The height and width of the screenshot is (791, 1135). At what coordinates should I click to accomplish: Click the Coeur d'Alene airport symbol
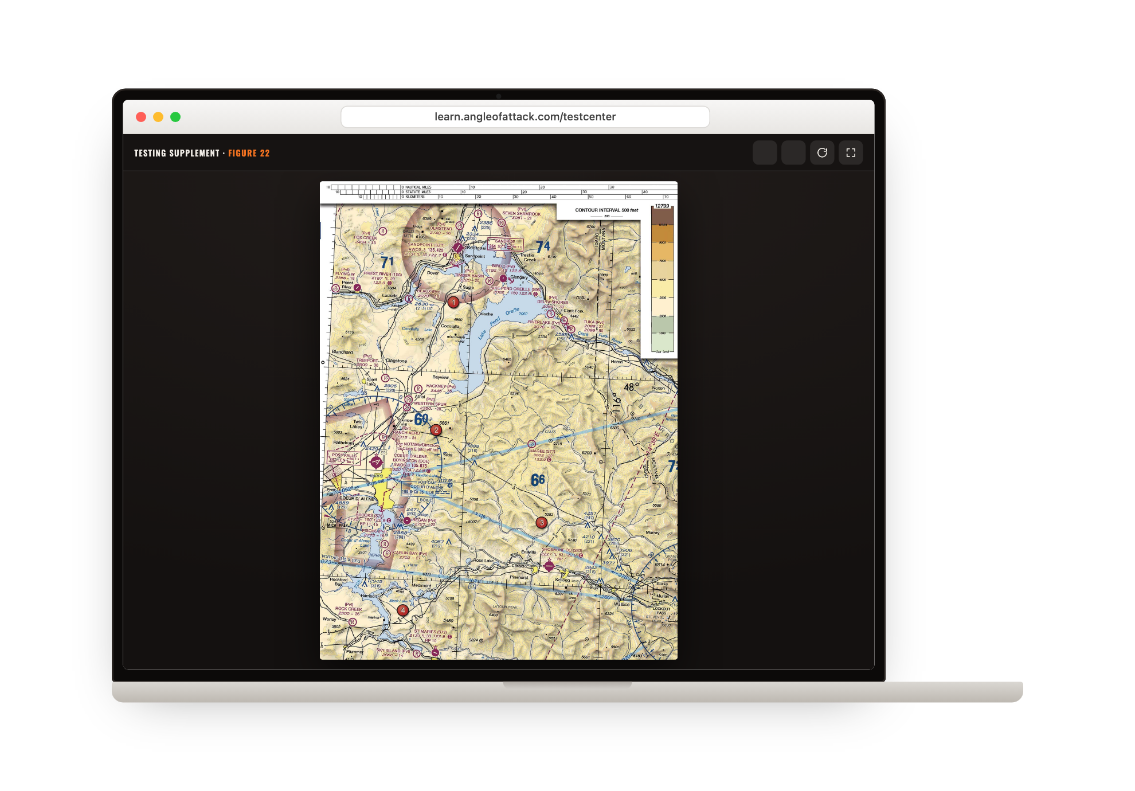click(x=376, y=461)
